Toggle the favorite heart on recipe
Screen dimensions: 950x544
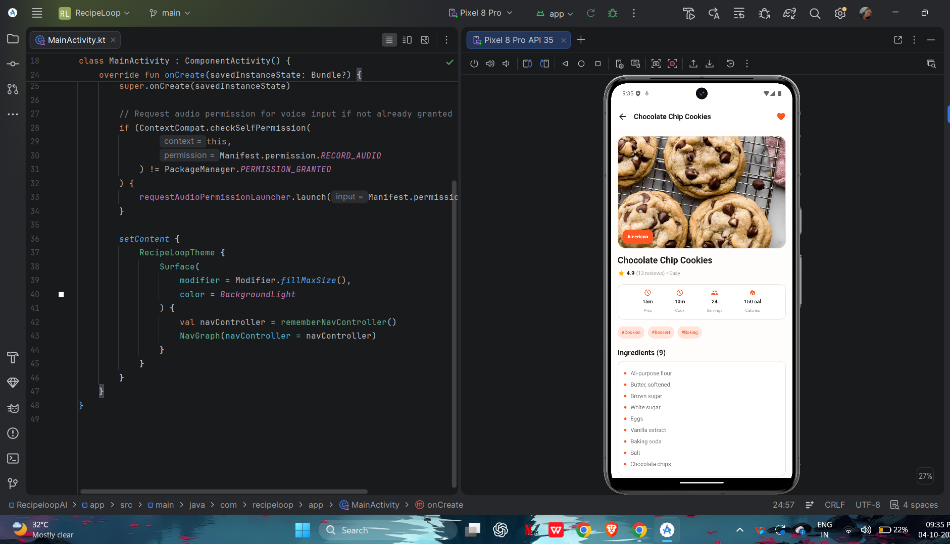click(781, 117)
